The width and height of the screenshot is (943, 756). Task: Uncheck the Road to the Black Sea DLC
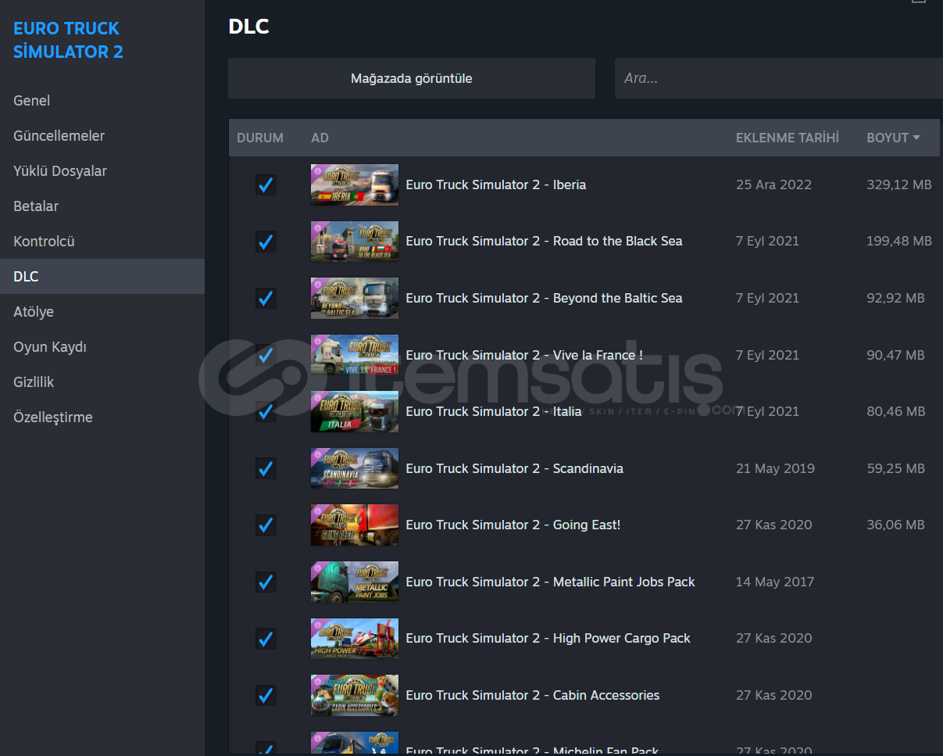(x=266, y=242)
